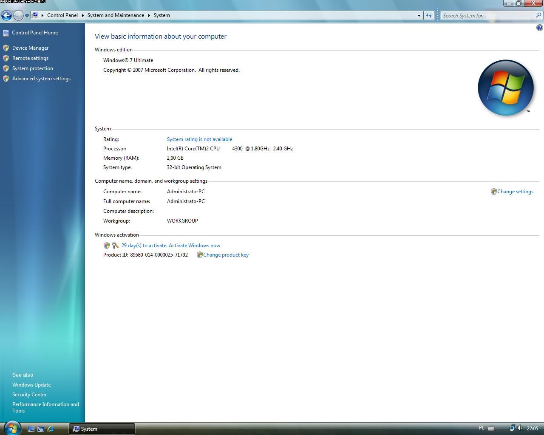Select System and Maintenance breadcrumb
Image resolution: width=544 pixels, height=435 pixels.
[116, 15]
